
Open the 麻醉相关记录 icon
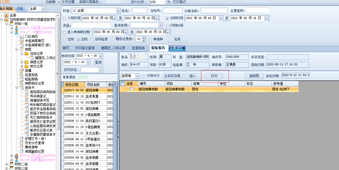(x=22, y=83)
